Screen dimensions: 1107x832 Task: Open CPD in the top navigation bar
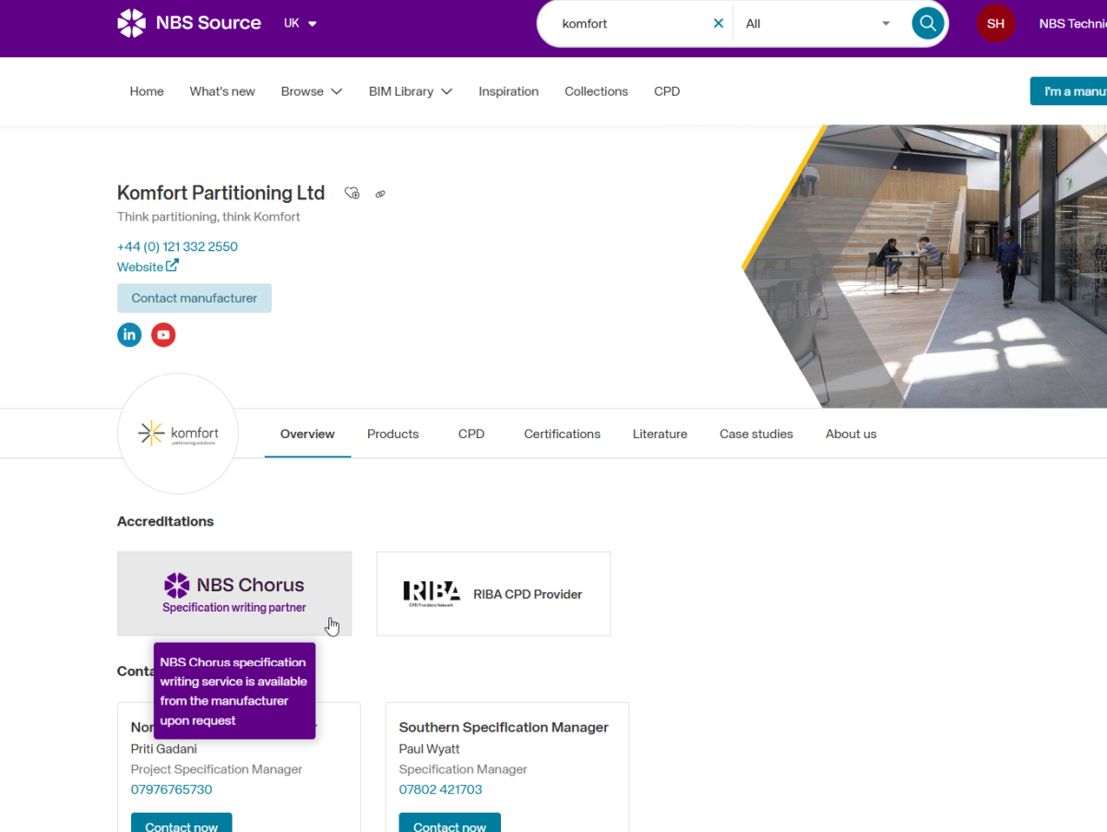coord(667,91)
